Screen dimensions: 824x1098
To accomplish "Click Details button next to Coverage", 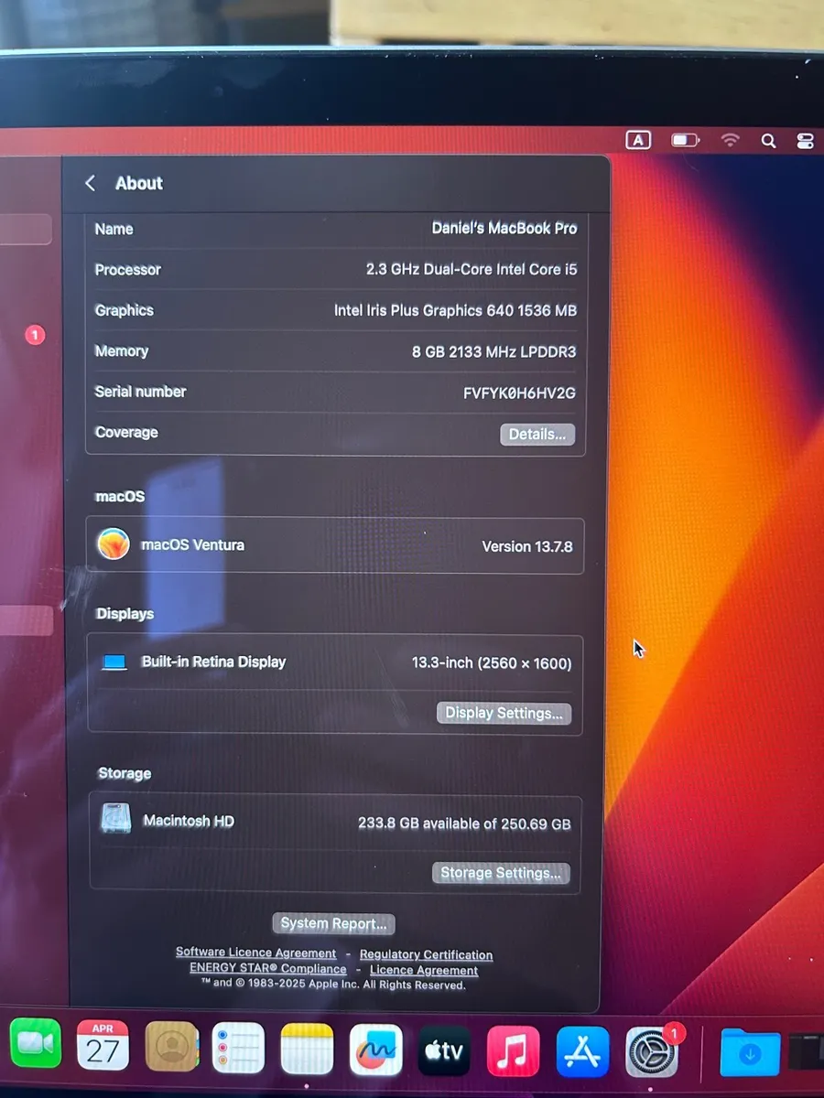I will (537, 434).
